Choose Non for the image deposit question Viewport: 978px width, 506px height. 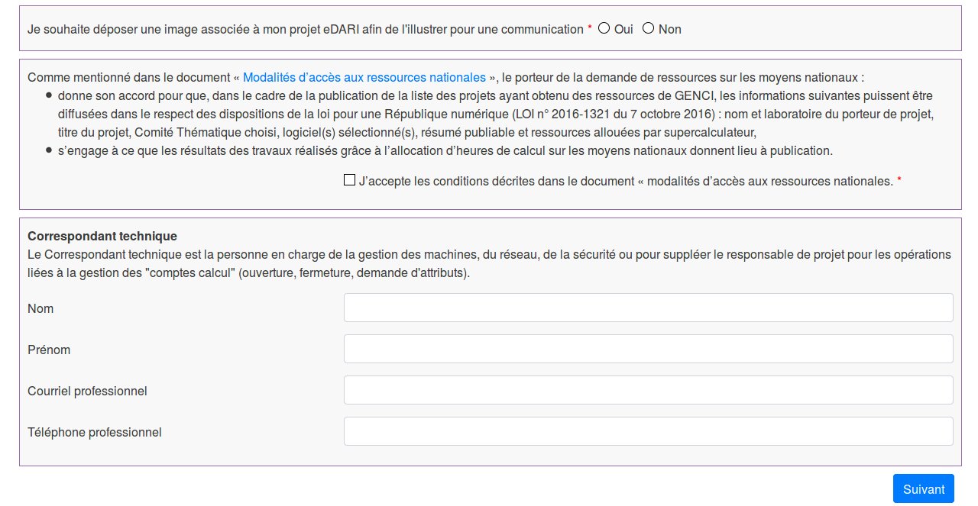click(x=648, y=28)
